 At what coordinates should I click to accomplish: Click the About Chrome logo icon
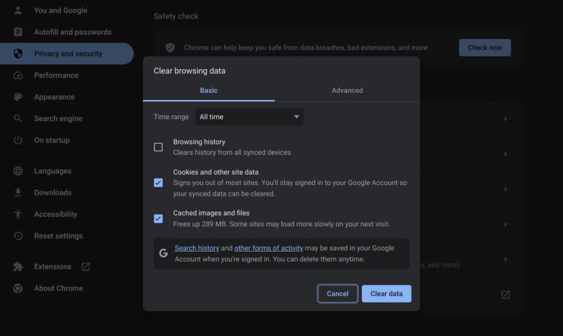18,288
